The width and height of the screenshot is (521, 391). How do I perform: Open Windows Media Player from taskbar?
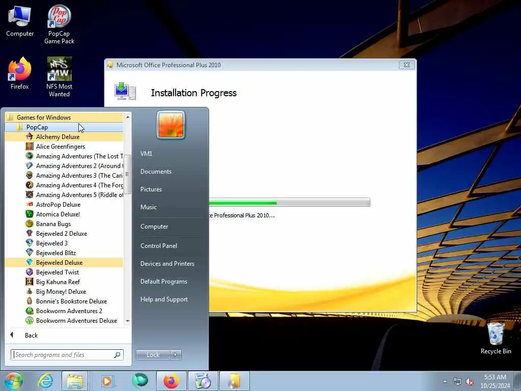tap(107, 381)
